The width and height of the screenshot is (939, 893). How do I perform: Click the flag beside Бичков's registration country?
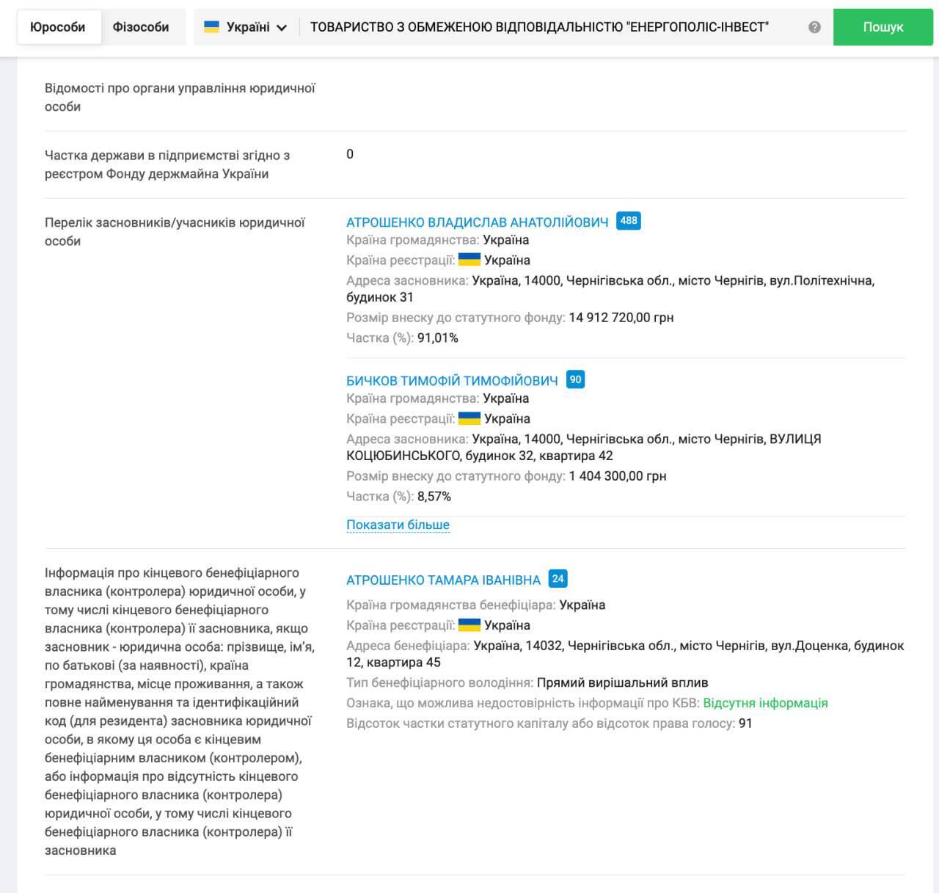(469, 418)
